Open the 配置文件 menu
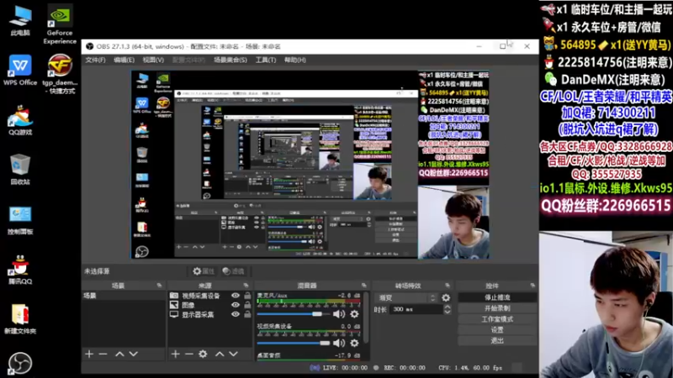This screenshot has height=378, width=673. (x=188, y=60)
